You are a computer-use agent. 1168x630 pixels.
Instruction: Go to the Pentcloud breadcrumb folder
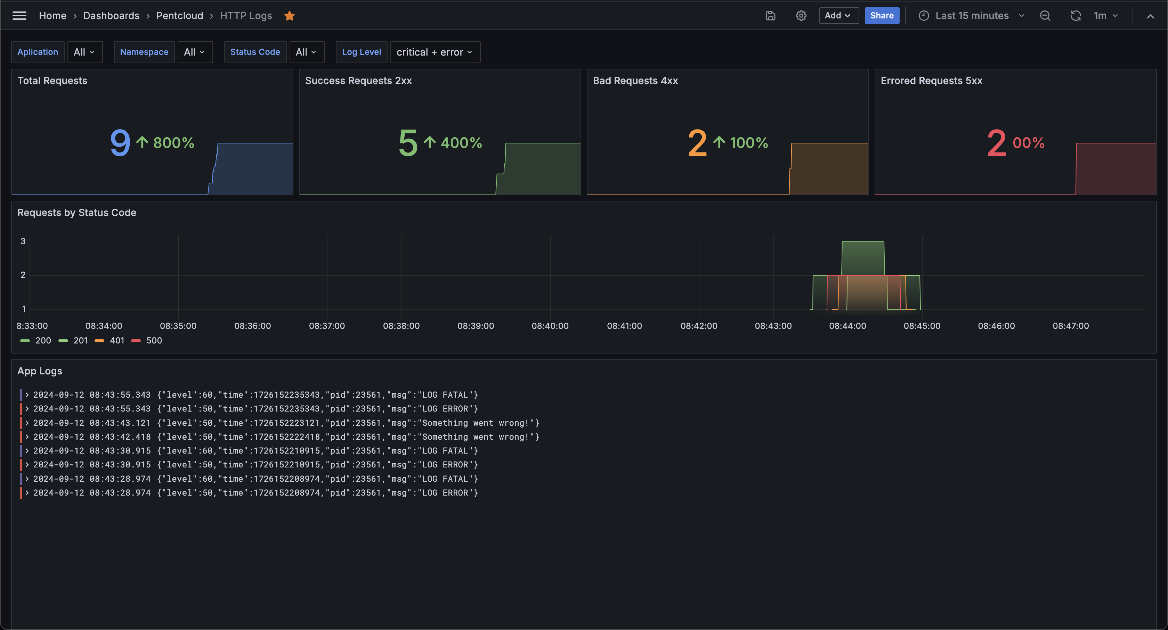[180, 16]
